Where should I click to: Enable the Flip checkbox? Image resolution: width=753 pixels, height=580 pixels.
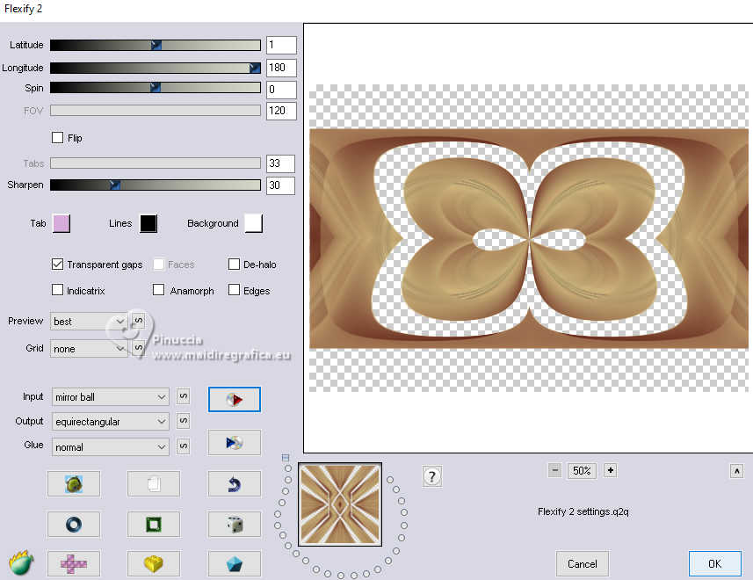click(x=58, y=138)
